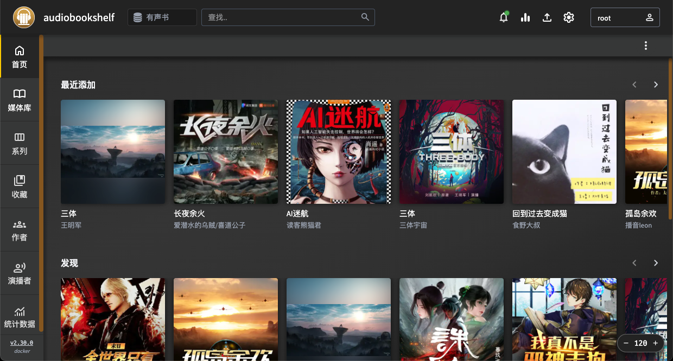Open the notifications bell icon
Viewport: 673px width, 361px height.
504,17
